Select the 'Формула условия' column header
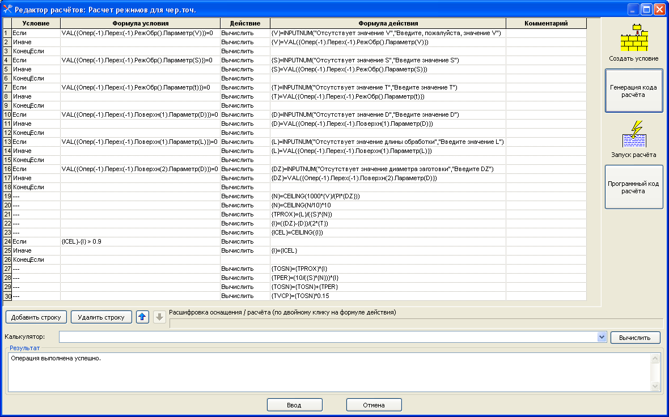Image resolution: width=669 pixels, height=417 pixels. tap(140, 23)
